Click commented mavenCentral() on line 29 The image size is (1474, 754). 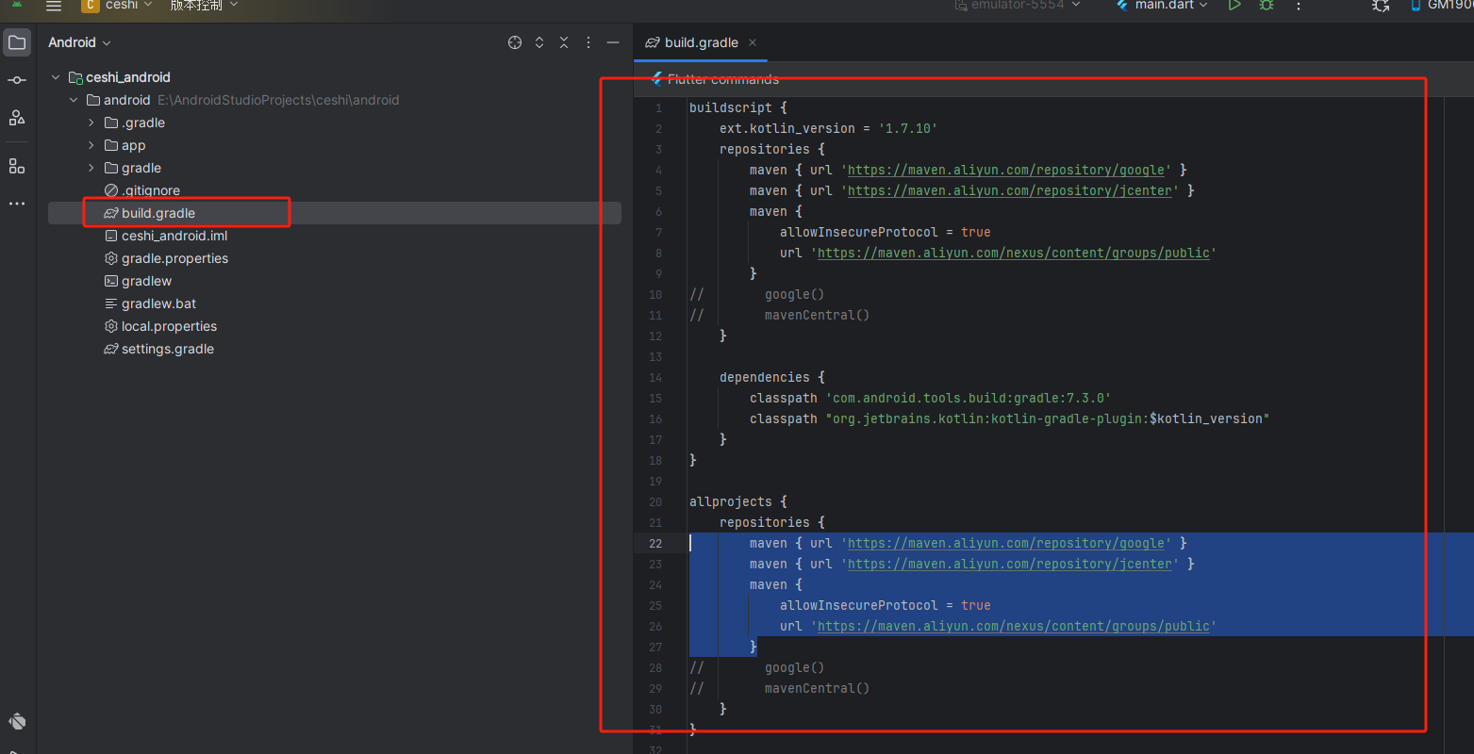point(818,688)
